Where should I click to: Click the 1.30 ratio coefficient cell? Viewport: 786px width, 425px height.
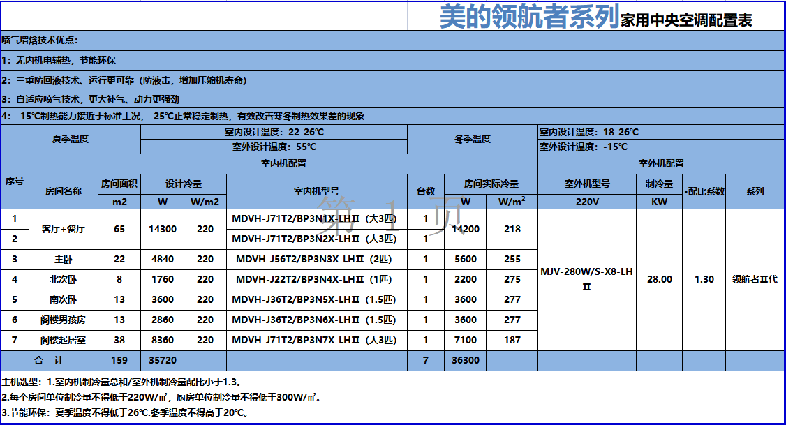[704, 280]
